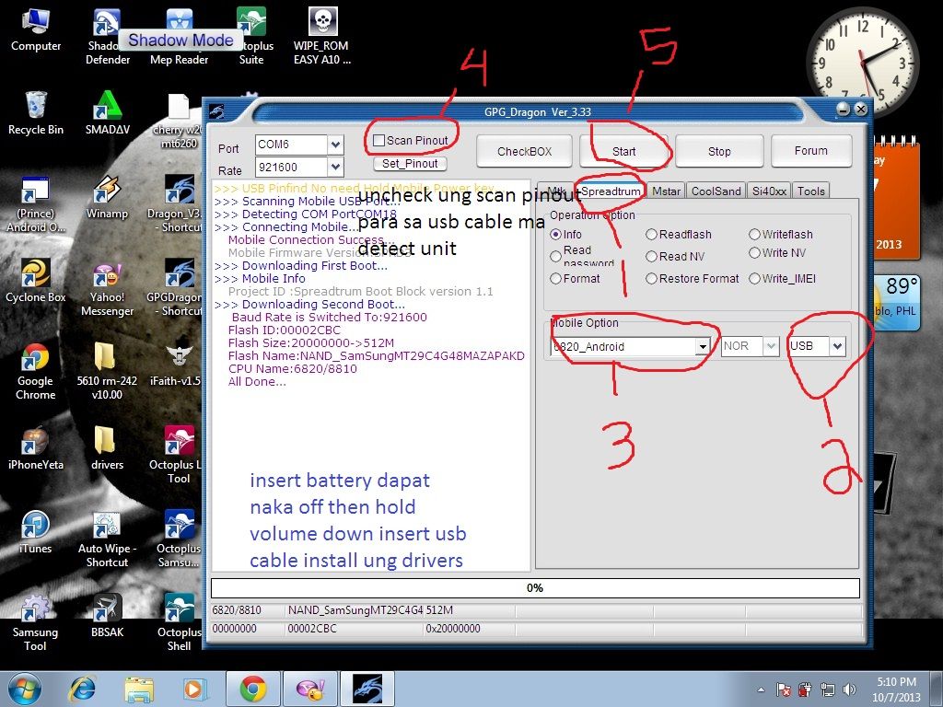Switch to the Mtk tab

[556, 191]
